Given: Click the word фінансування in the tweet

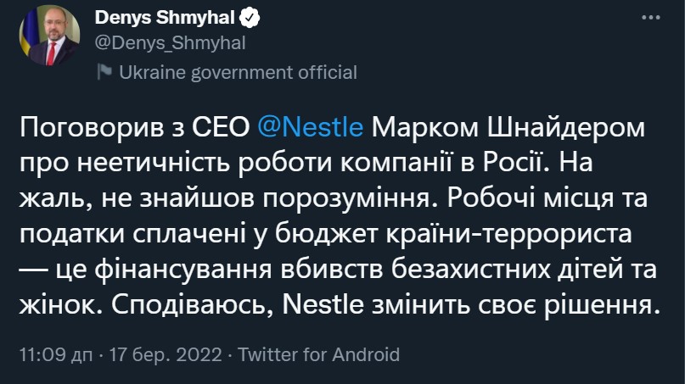Looking at the screenshot, I should point(183,270).
